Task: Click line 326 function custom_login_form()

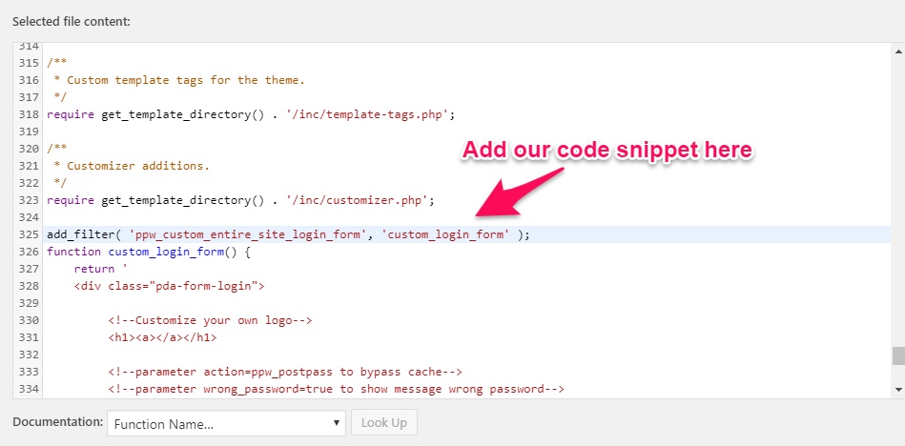Action: pyautogui.click(x=149, y=253)
